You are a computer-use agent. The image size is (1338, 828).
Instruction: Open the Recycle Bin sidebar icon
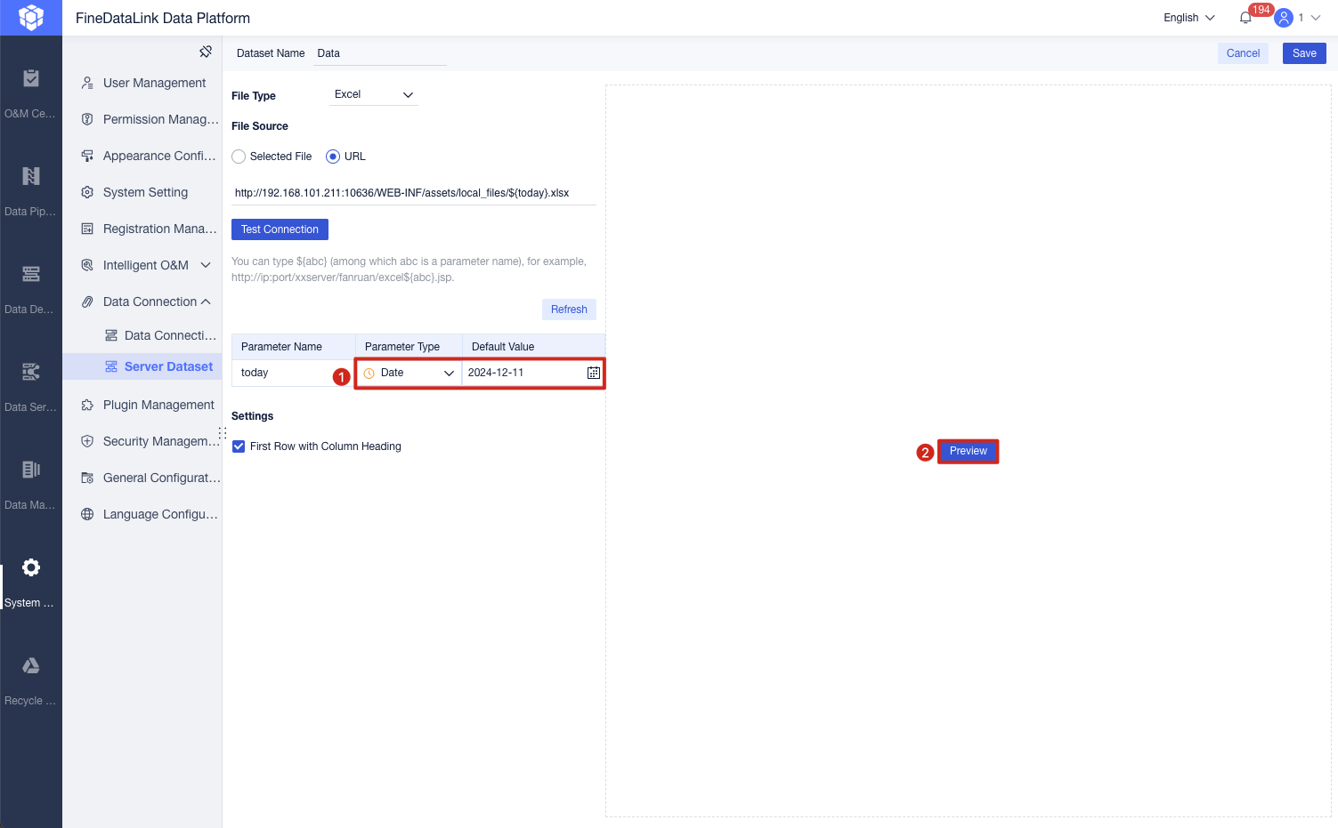coord(31,665)
